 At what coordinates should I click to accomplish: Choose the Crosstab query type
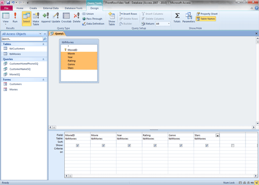click(66, 18)
